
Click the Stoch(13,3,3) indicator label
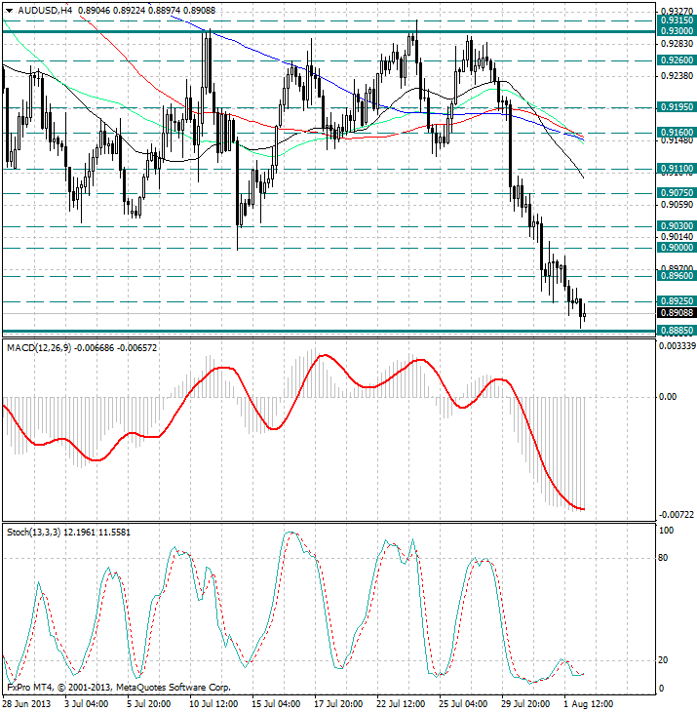point(43,533)
